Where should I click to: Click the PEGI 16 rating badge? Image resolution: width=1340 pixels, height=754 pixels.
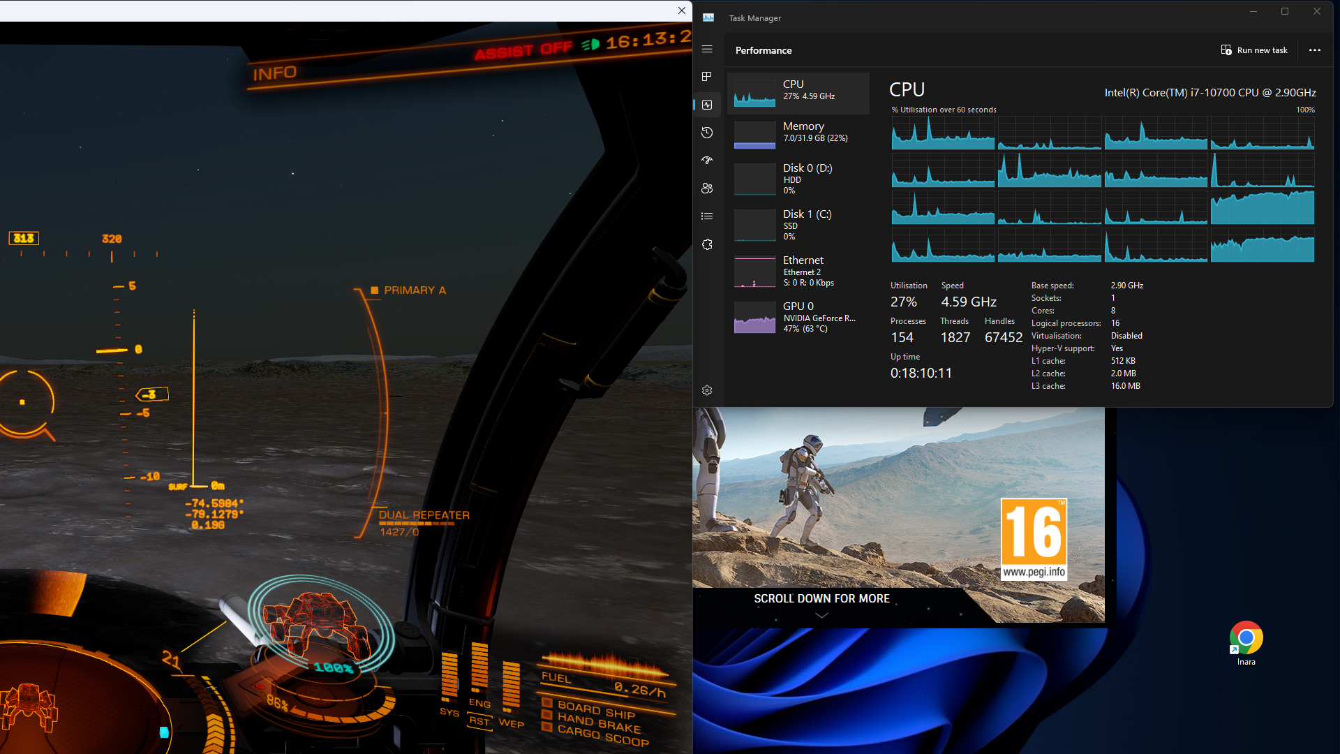1034,539
